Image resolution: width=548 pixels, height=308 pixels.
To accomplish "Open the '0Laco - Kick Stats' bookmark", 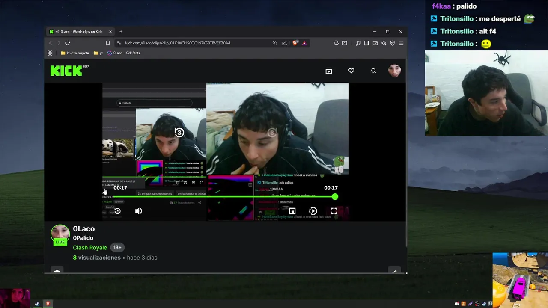I will tap(124, 53).
